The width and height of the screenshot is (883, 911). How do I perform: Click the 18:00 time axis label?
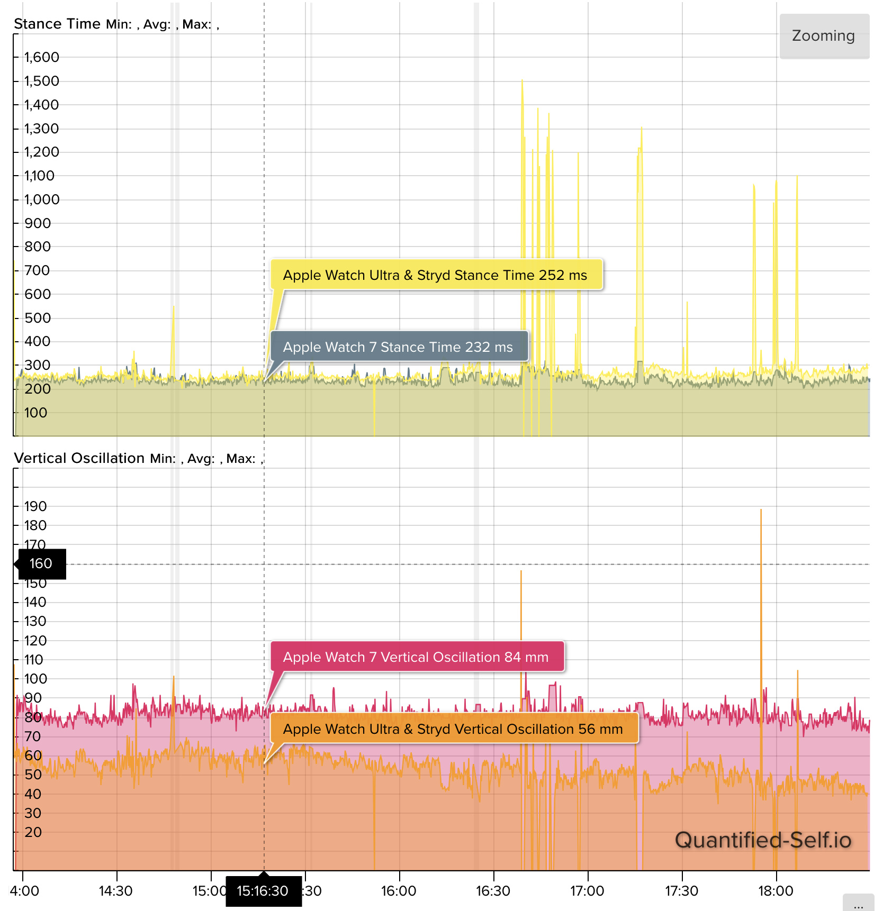click(776, 891)
